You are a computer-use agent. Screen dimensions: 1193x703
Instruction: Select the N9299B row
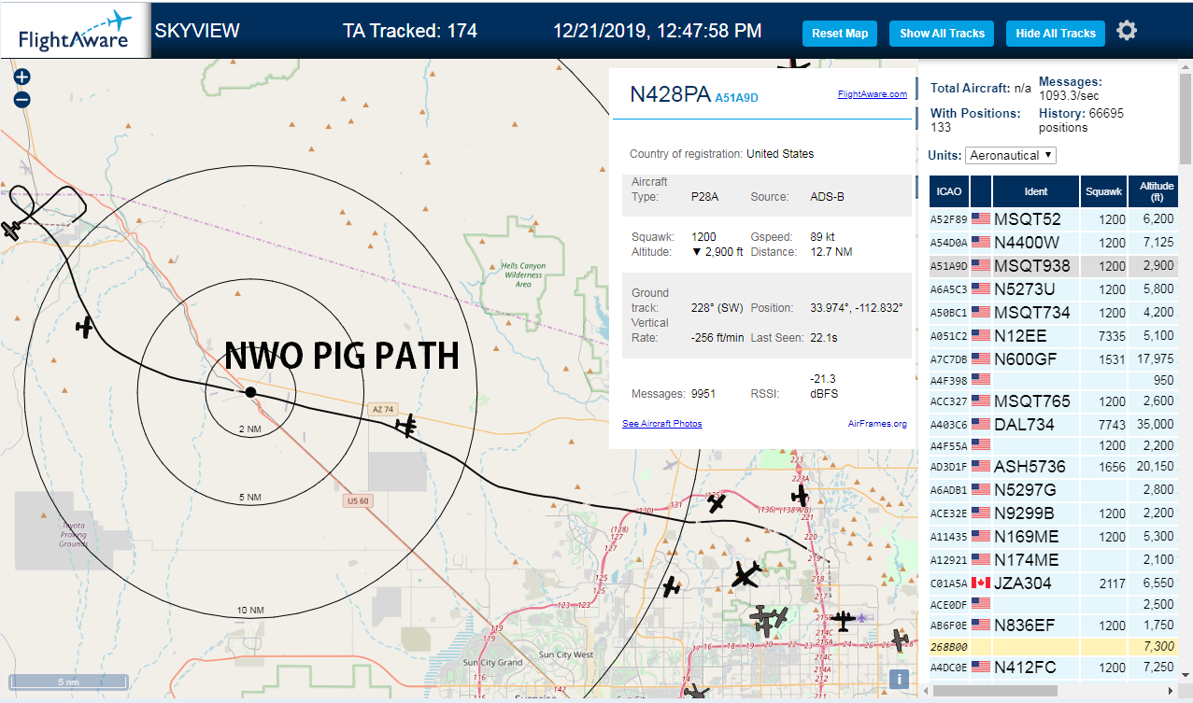(1054, 513)
